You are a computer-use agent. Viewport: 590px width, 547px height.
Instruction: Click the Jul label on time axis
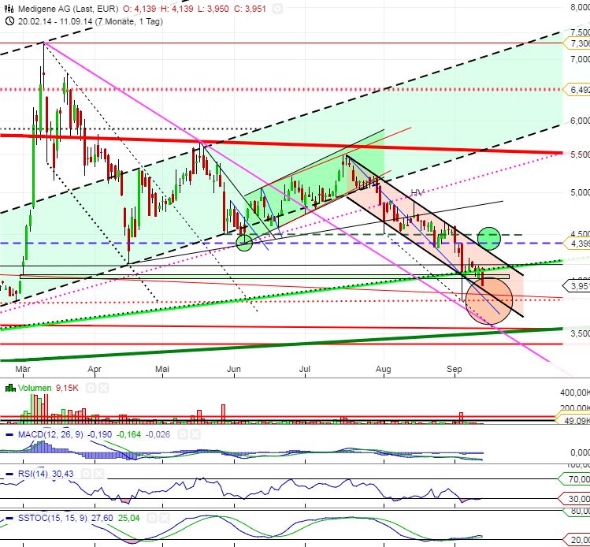click(305, 370)
